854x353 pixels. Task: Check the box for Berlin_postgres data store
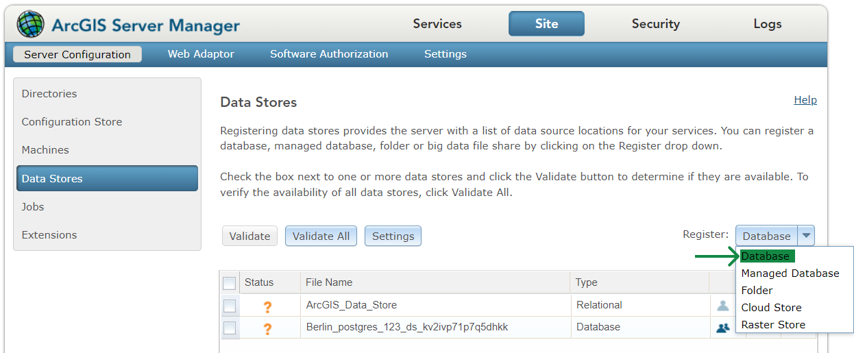click(230, 328)
